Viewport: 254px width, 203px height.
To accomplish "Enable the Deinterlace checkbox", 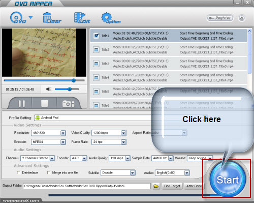I will tap(18, 172).
